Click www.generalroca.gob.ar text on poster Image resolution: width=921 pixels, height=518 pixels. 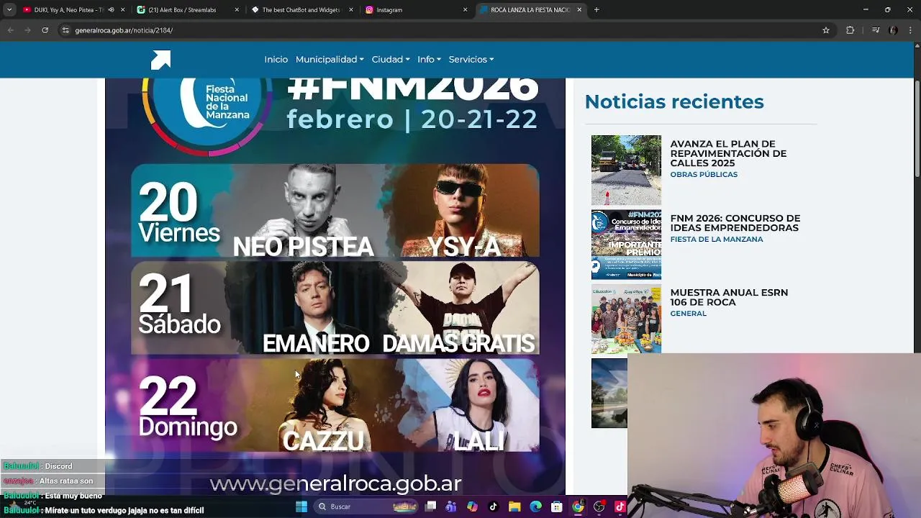pyautogui.click(x=335, y=483)
